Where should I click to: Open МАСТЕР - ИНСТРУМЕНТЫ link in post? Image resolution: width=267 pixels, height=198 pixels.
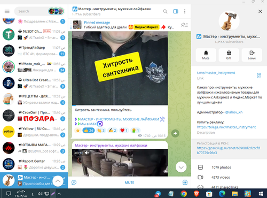[x=120, y=119]
